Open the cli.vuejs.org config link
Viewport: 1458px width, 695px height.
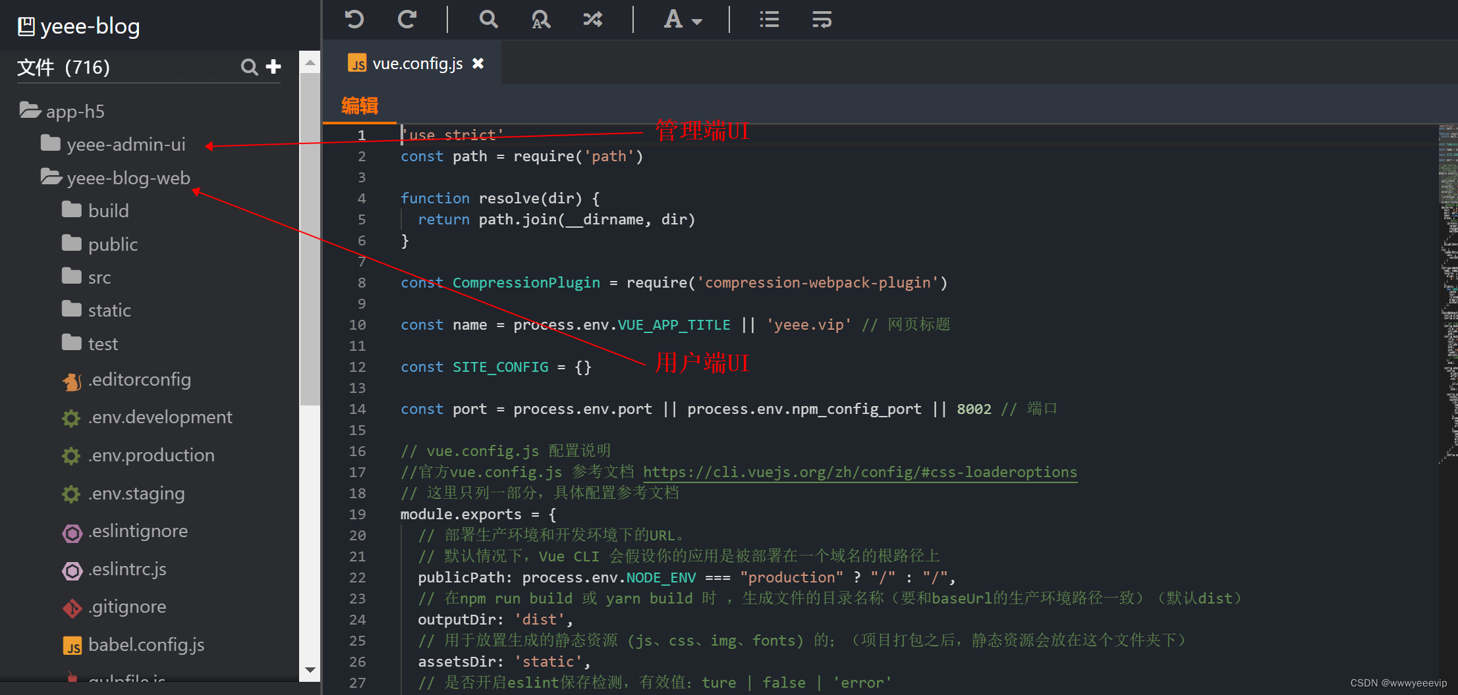tap(860, 472)
